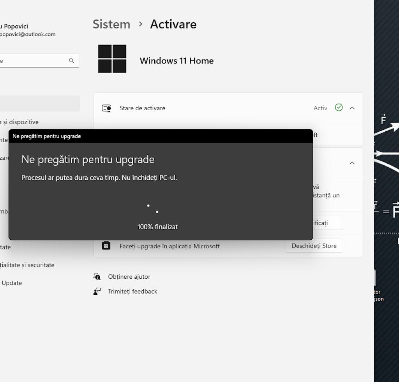Click the Windows logo beside Windows 11 Home
Image resolution: width=399 pixels, height=382 pixels.
point(112,59)
